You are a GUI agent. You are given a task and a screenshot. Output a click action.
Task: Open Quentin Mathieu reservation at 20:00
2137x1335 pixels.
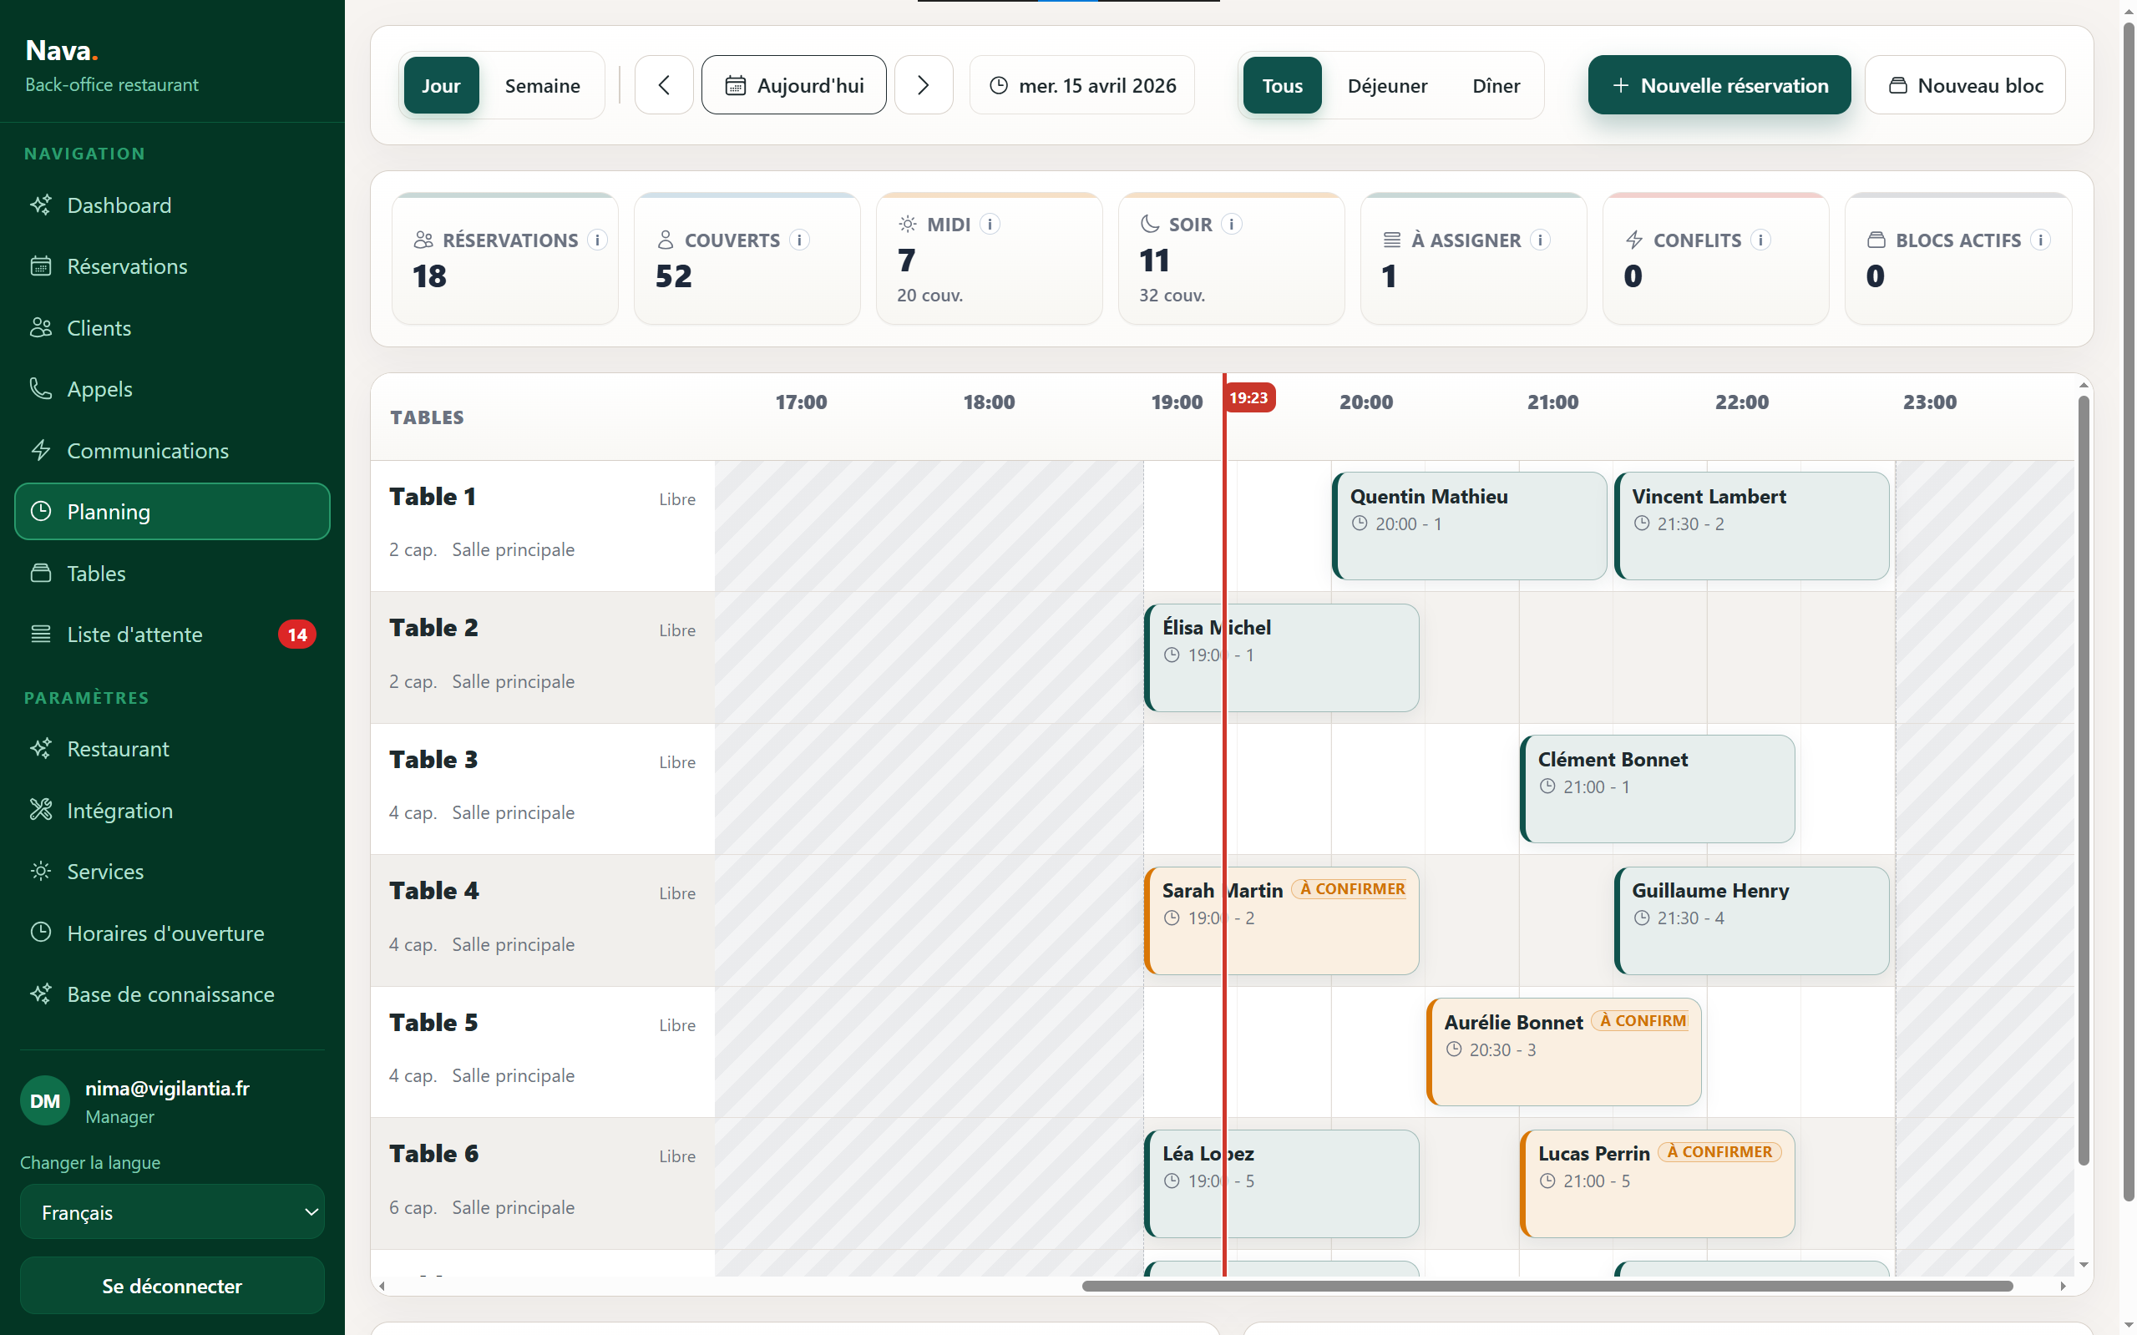[1470, 525]
